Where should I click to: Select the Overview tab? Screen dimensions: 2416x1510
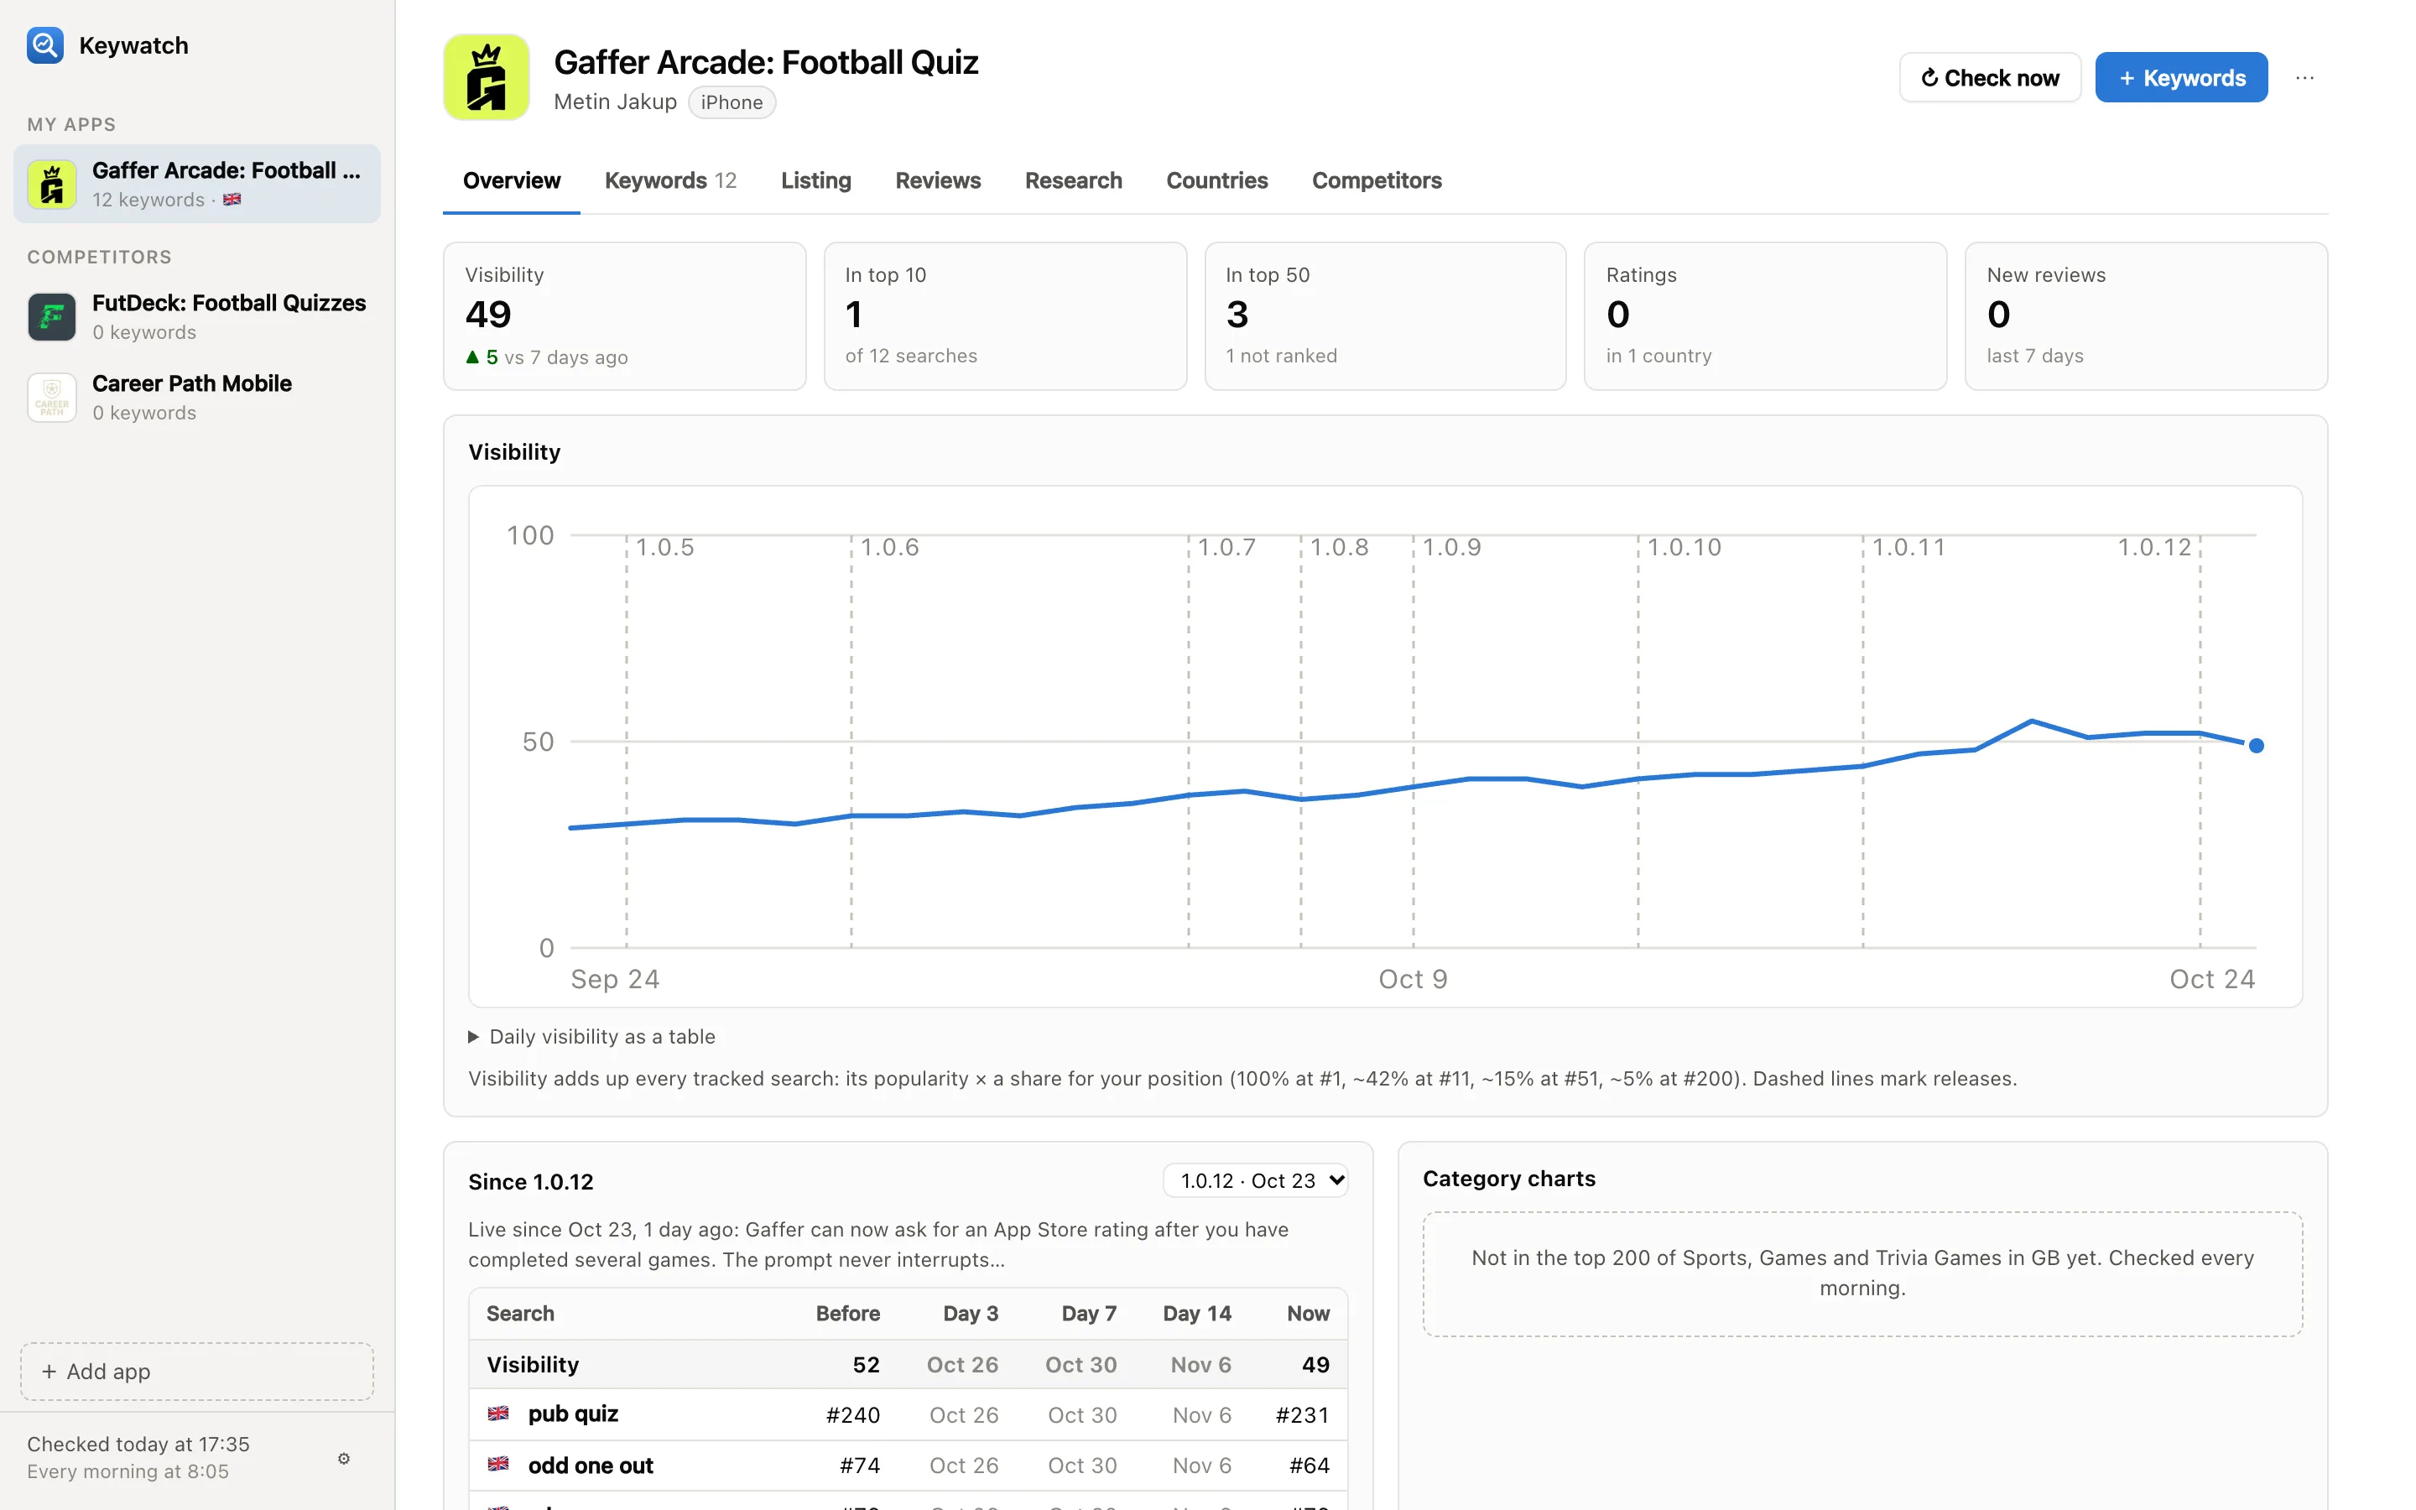coord(511,180)
